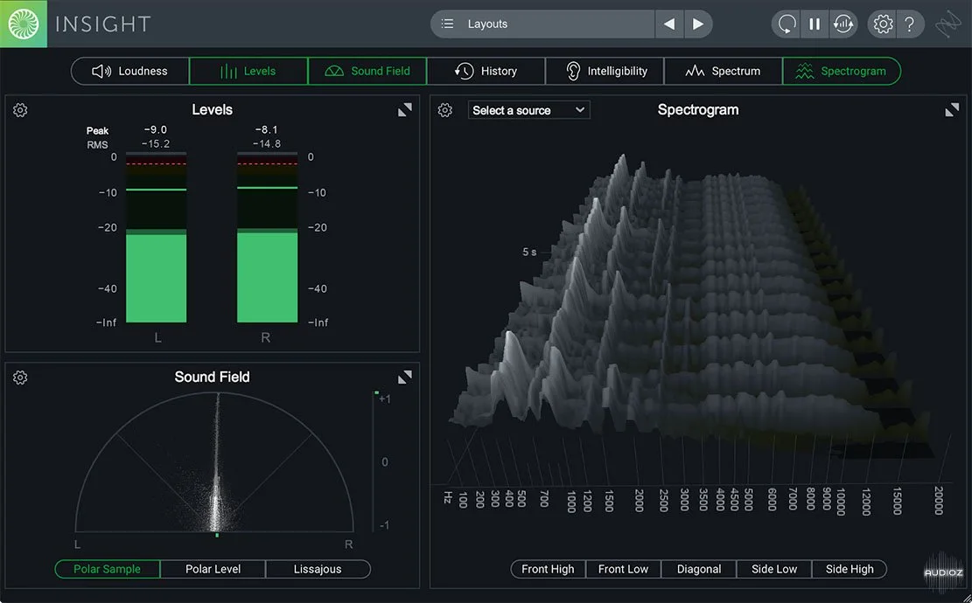Click the 5 s time marker label

pos(528,252)
